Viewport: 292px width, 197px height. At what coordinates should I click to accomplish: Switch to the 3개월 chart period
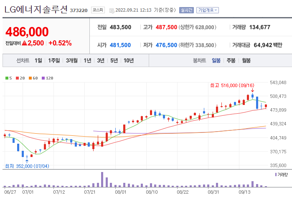72,60
